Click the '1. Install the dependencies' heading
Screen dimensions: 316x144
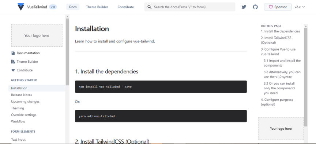pos(106,71)
